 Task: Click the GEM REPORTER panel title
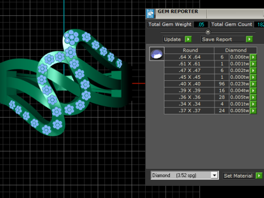click(x=178, y=12)
